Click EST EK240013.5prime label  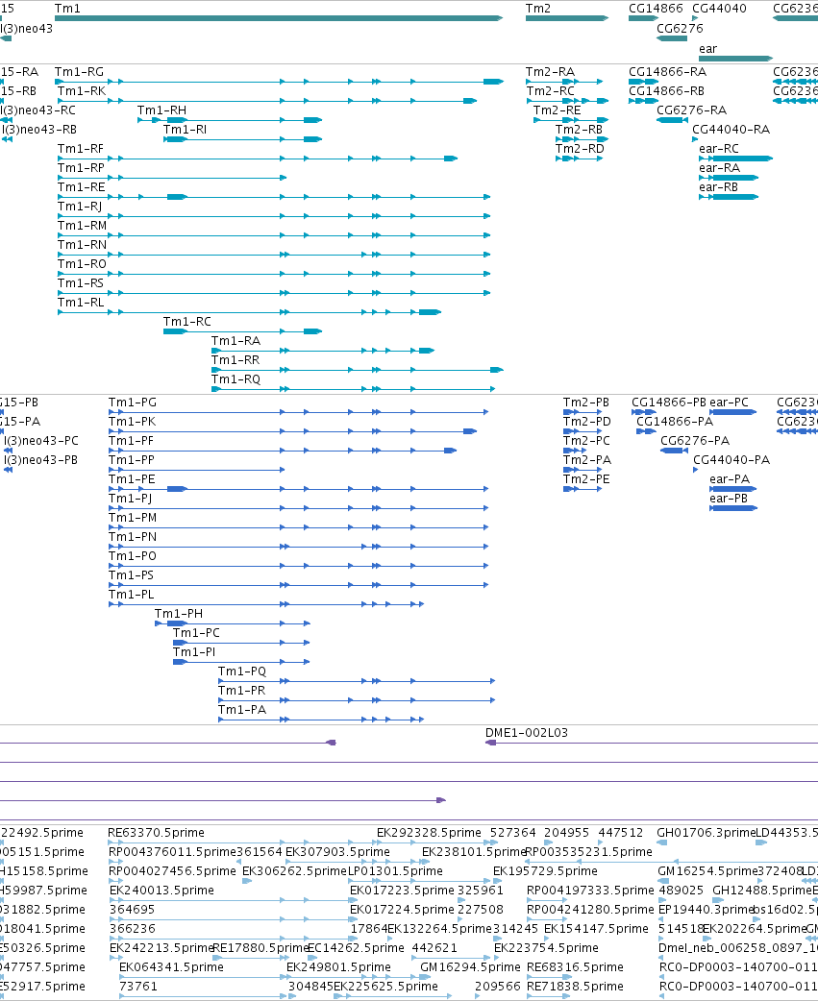coord(162,891)
